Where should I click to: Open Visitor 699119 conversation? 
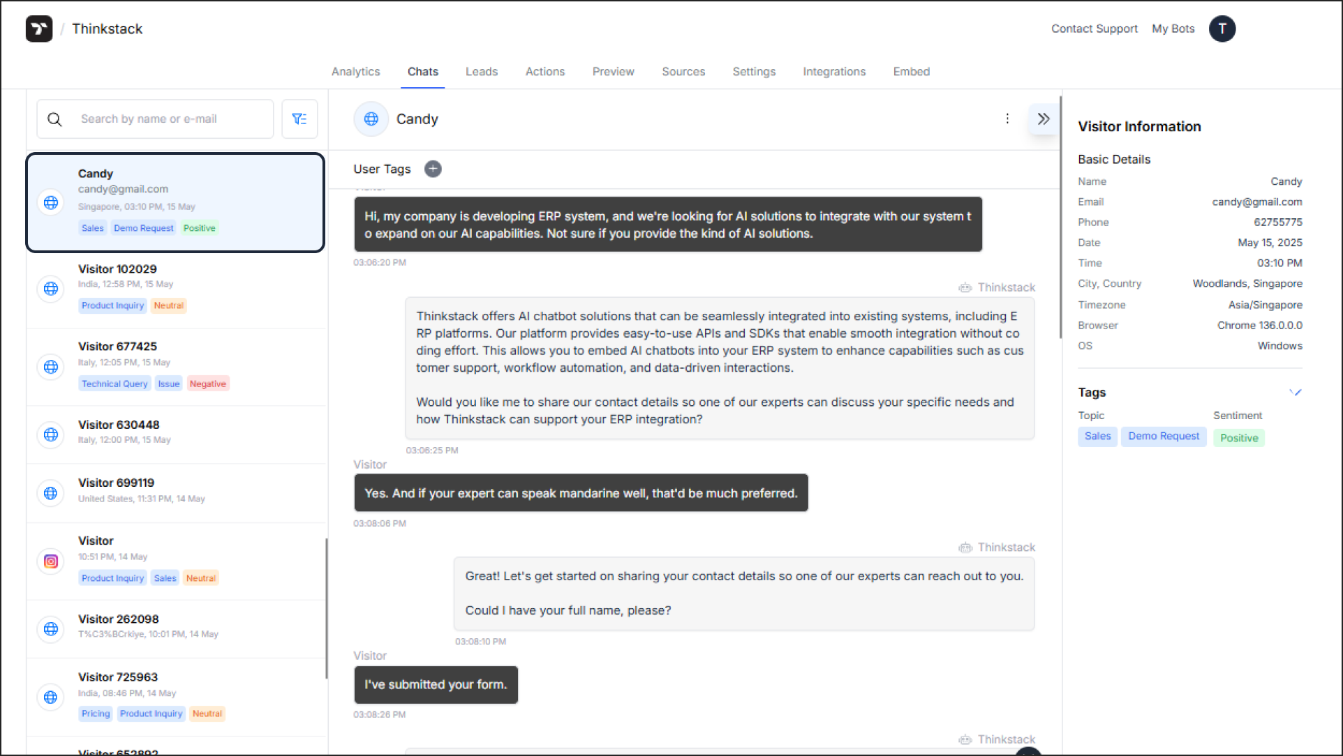(177, 493)
